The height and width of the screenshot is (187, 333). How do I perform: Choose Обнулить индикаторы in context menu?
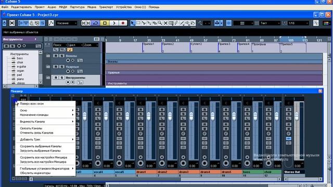click(x=45, y=173)
